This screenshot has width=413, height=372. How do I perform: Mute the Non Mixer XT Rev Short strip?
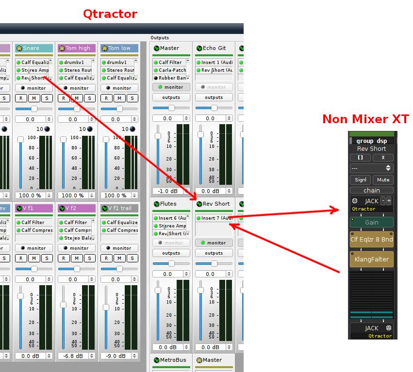pos(383,179)
